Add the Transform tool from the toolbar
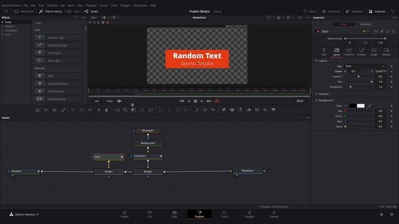The height and width of the screenshot is (224, 399). tap(150, 110)
